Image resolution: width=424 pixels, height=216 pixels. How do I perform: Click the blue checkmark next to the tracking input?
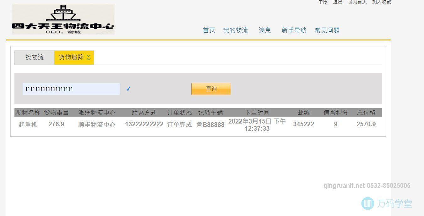click(x=128, y=89)
